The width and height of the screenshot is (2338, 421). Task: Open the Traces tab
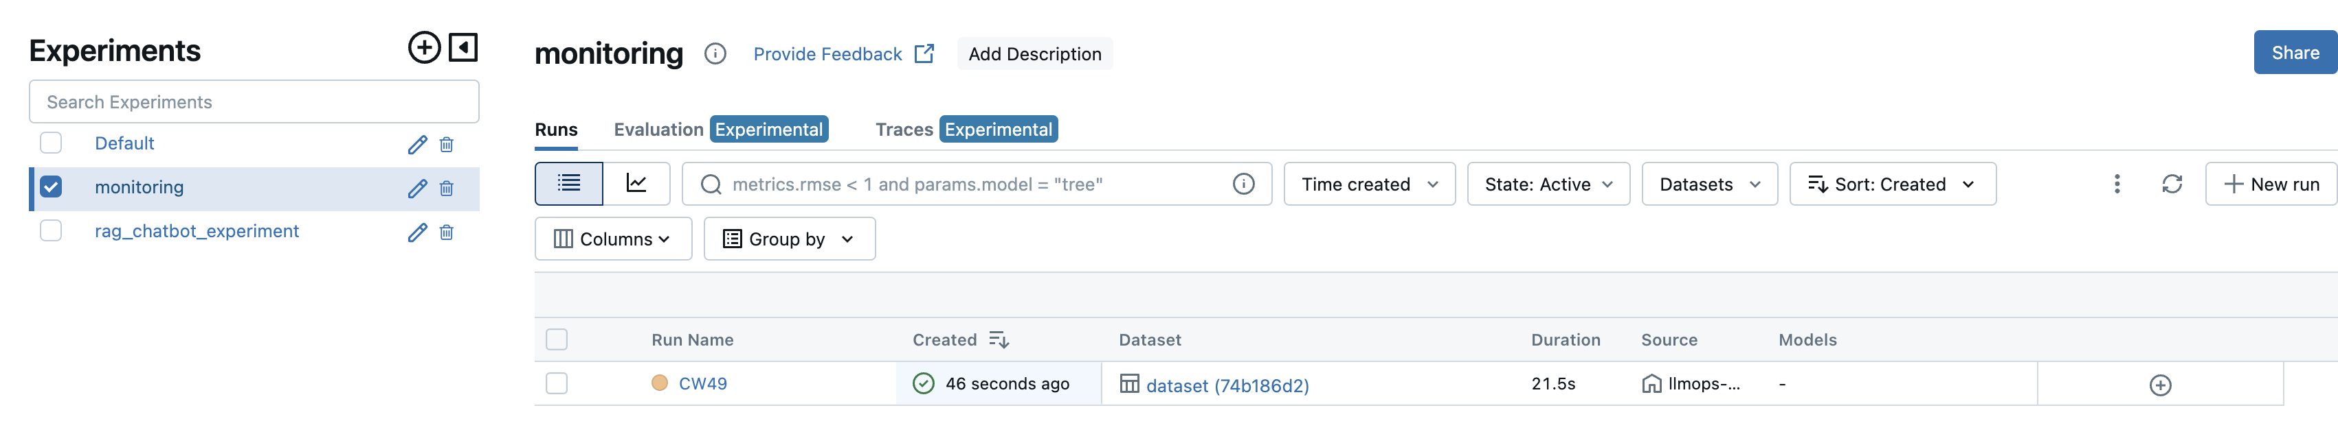[904, 130]
